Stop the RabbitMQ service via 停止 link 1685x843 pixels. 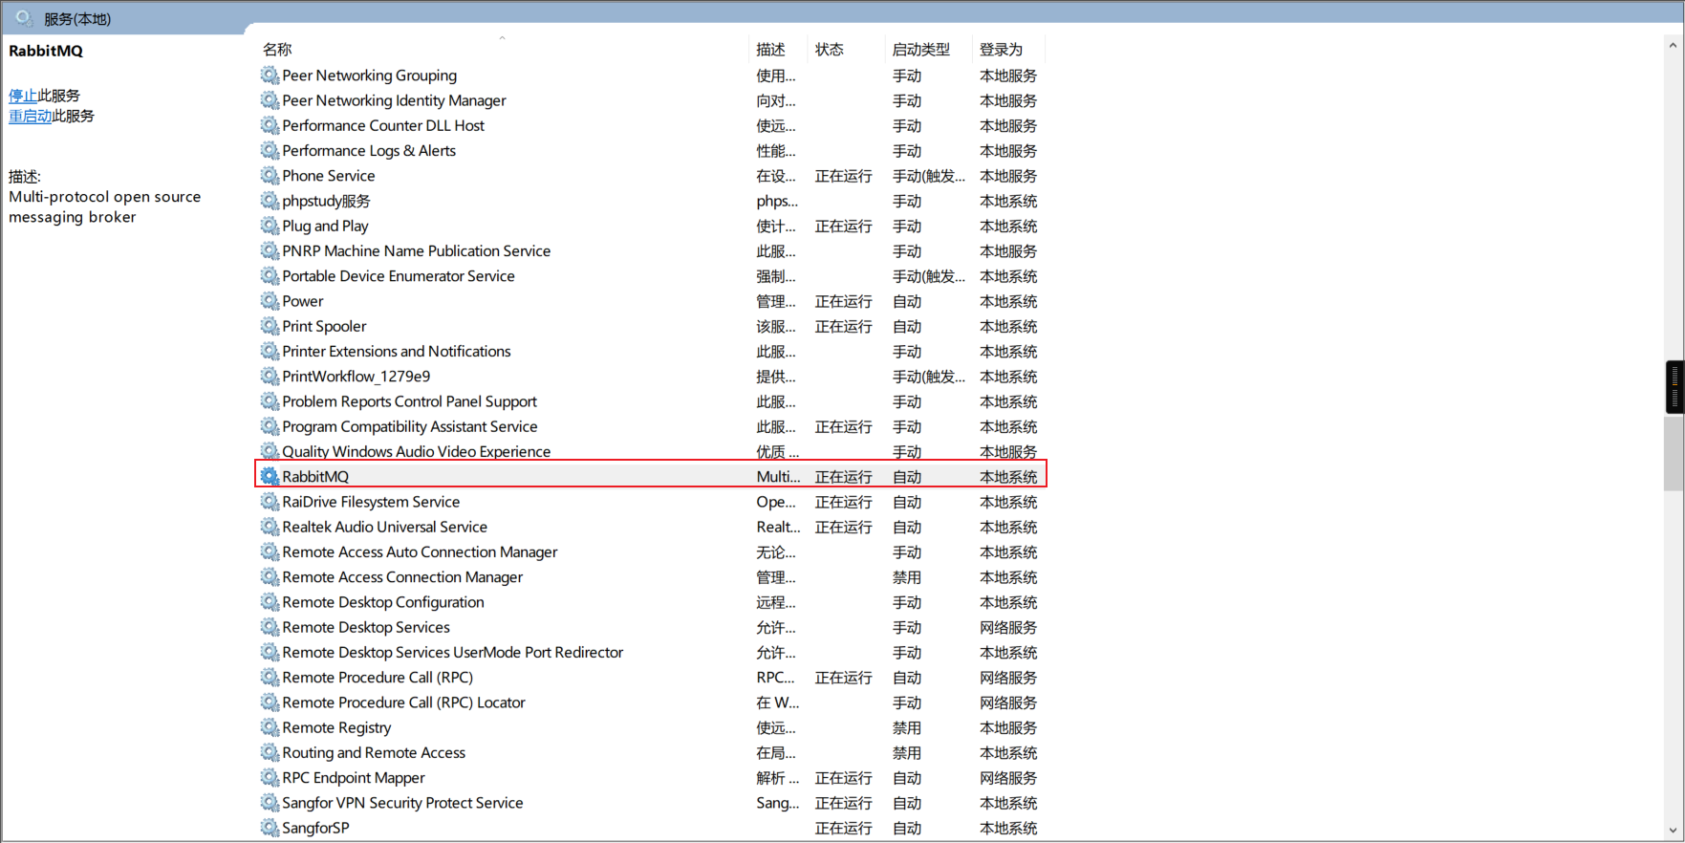22,96
